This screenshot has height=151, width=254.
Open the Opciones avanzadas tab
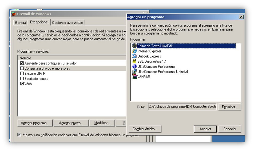68,23
